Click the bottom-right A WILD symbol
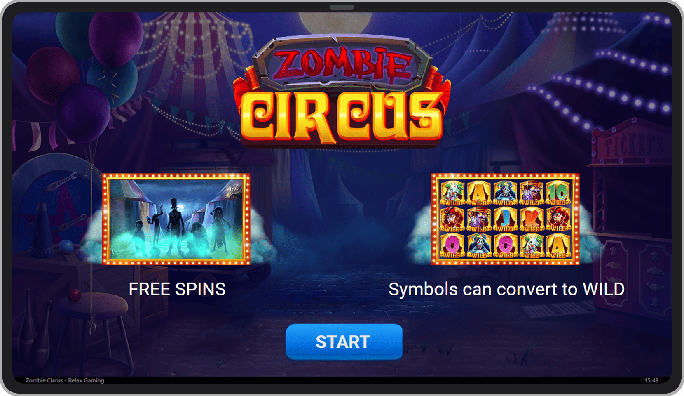Image resolution: width=684 pixels, height=396 pixels. pos(558,245)
